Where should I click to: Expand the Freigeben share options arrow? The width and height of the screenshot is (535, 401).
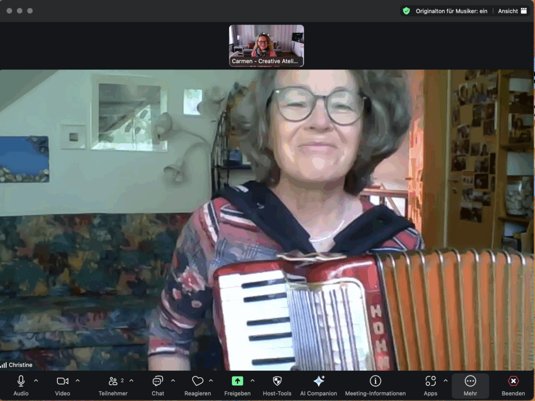tap(253, 381)
